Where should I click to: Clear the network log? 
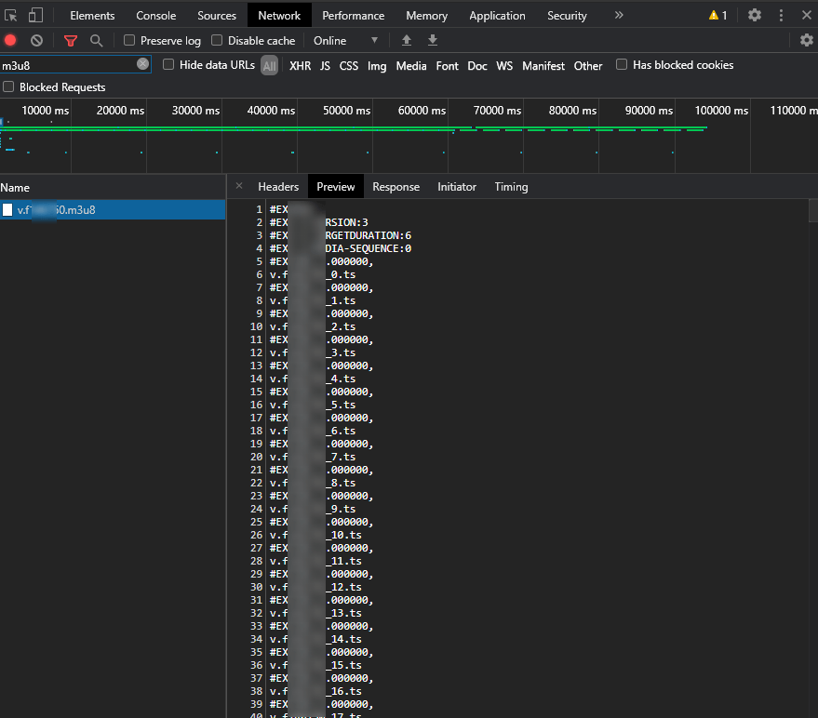tap(36, 40)
